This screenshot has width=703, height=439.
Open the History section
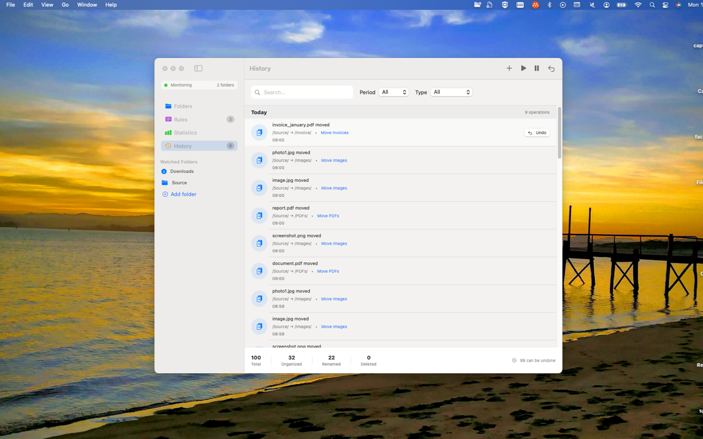coord(182,145)
